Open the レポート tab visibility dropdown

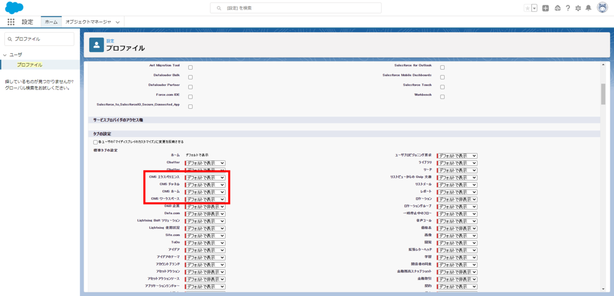pyautogui.click(x=457, y=192)
